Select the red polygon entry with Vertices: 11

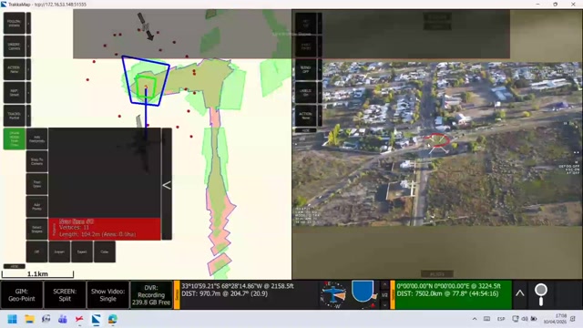(105, 229)
